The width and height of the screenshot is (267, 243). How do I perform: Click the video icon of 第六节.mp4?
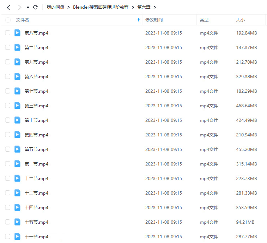17,76
